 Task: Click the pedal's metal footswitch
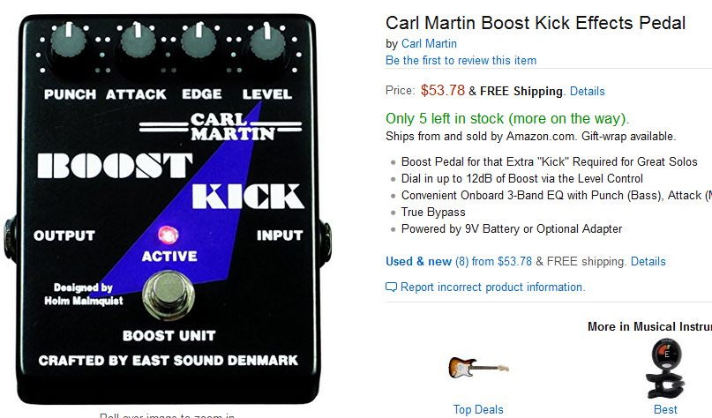coord(168,296)
